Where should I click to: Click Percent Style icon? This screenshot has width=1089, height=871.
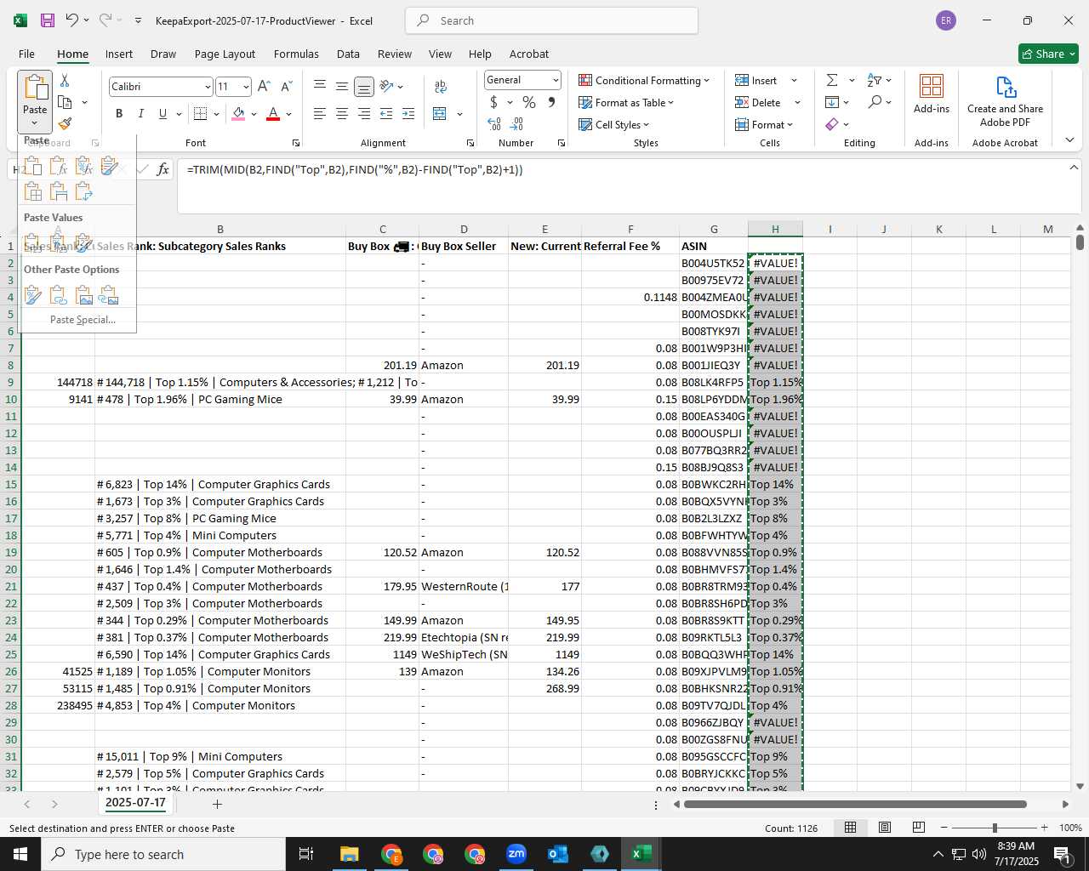pyautogui.click(x=529, y=102)
